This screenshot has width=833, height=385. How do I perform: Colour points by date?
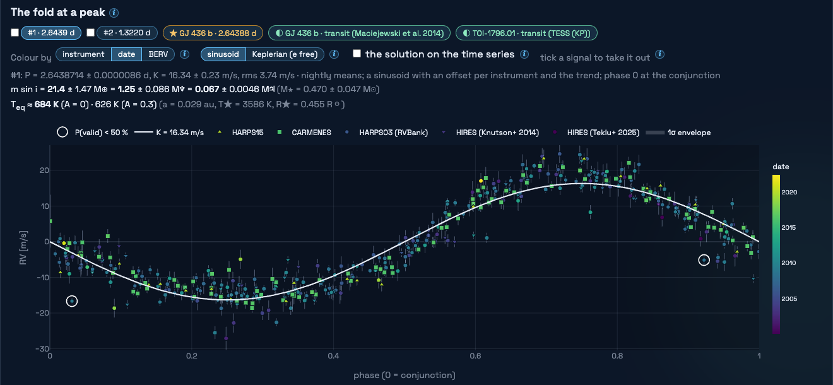click(x=126, y=54)
